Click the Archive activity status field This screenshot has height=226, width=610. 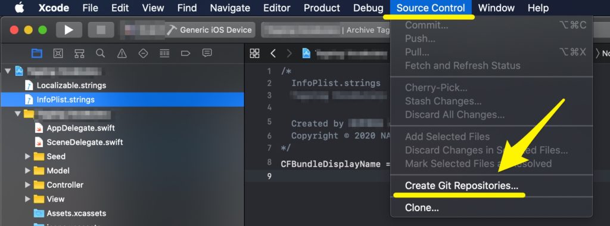(x=325, y=30)
